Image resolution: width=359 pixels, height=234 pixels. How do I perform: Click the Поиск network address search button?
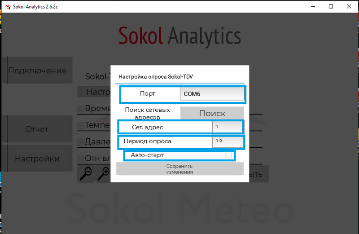212,113
